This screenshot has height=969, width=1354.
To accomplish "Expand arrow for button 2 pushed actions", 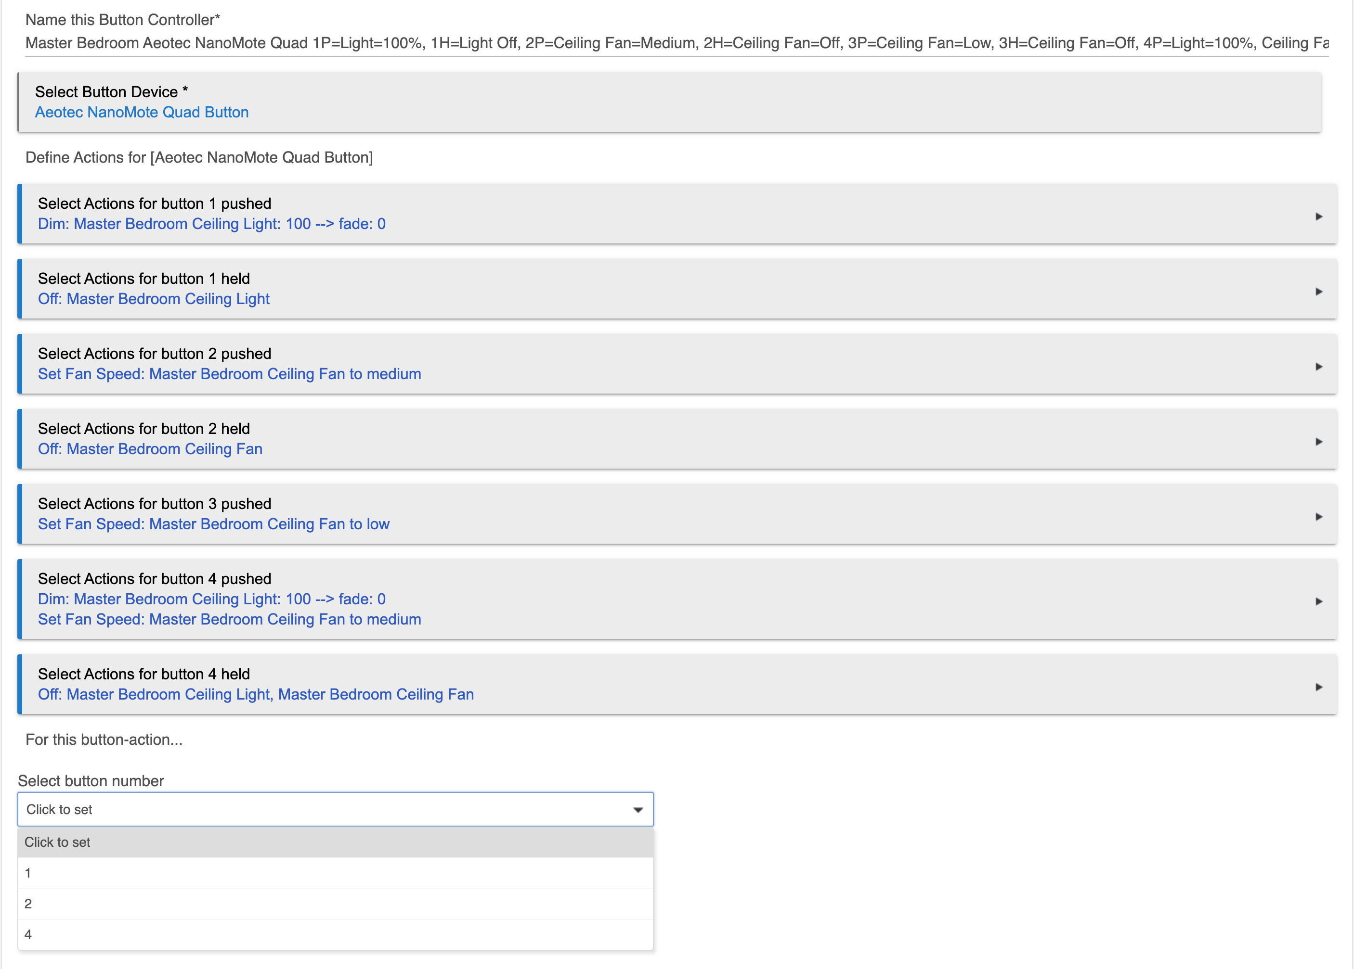I will 1319,366.
